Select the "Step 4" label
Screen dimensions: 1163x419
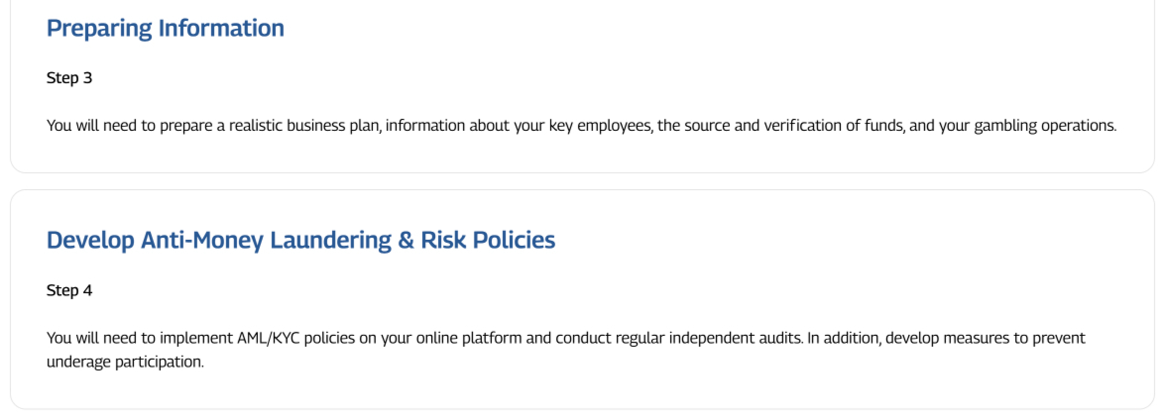(x=69, y=291)
